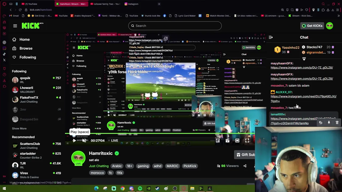Screen dimensions: 342x192
Task: Open the TJR IRL channel
Action: [36, 165]
